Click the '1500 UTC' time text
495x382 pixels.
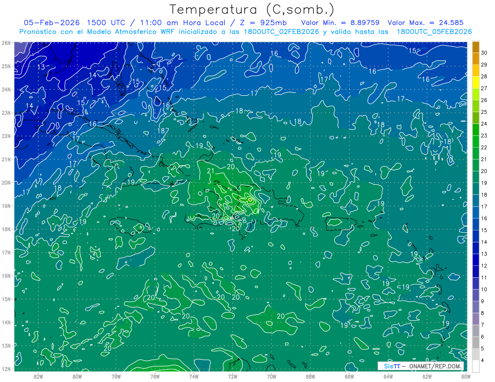pos(106,23)
